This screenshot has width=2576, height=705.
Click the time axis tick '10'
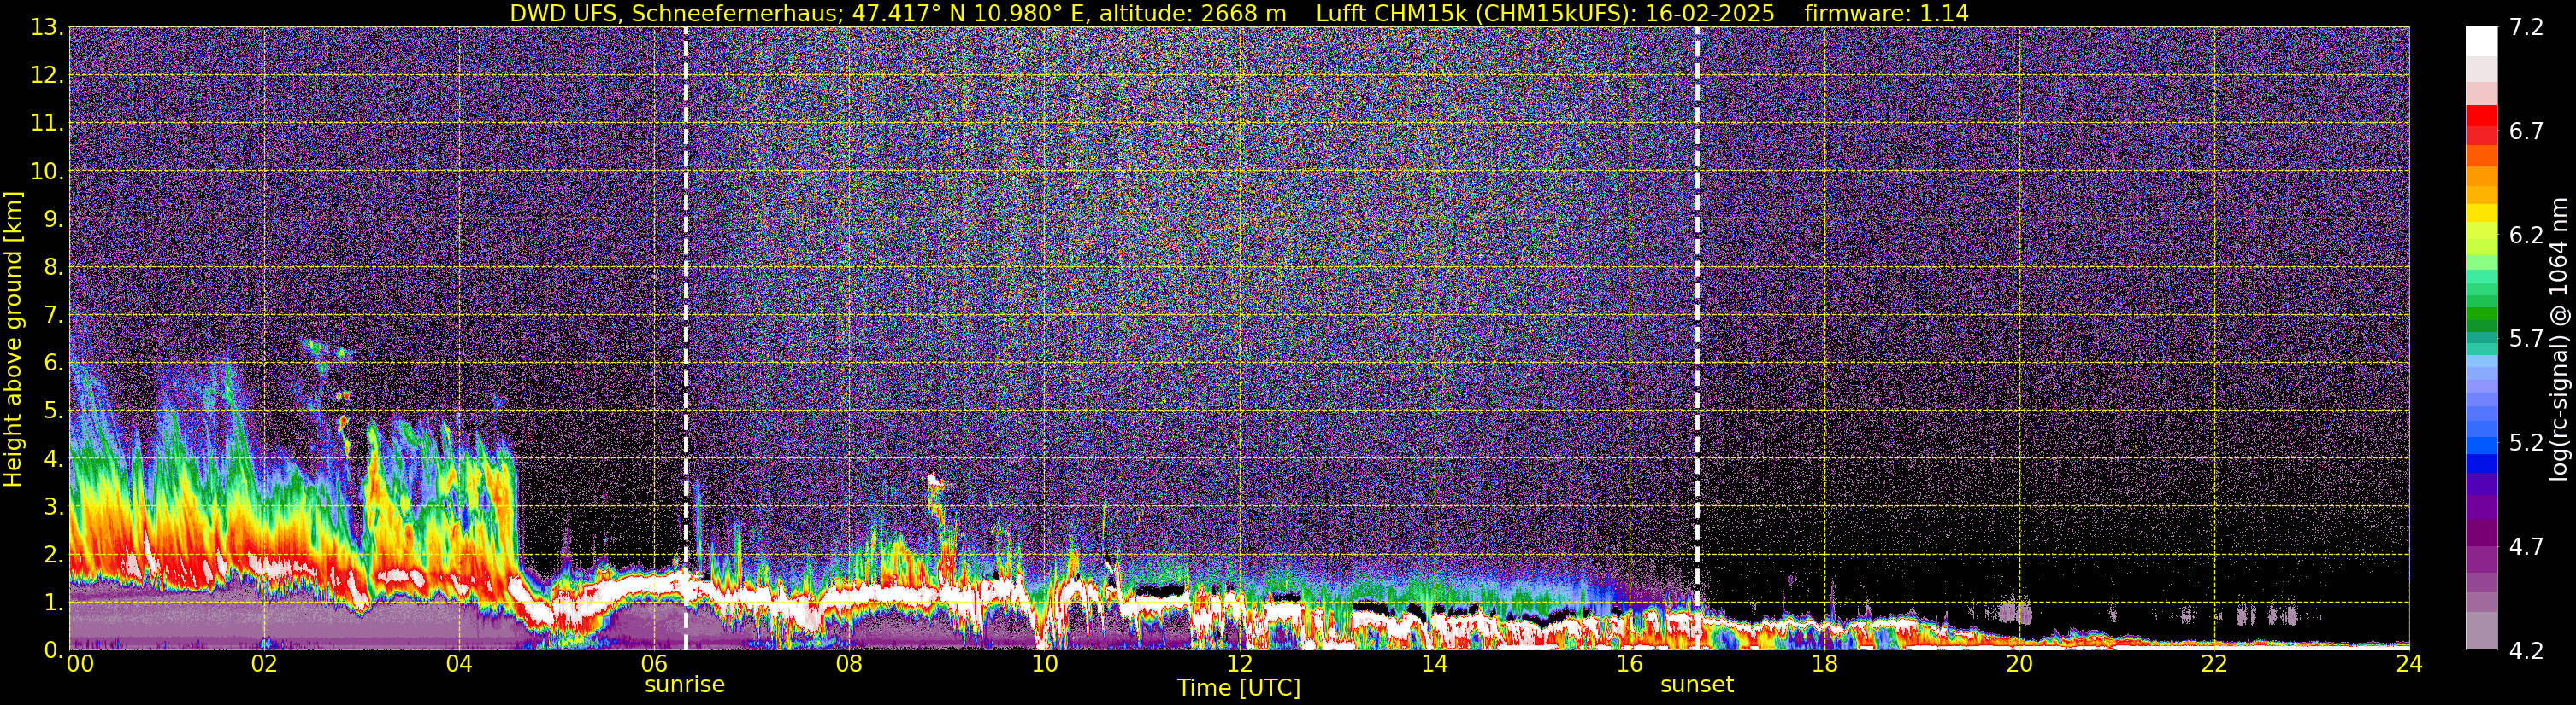click(x=1044, y=664)
